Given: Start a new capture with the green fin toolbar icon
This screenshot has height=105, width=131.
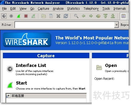Looking at the screenshot, I should [x=19, y=16].
